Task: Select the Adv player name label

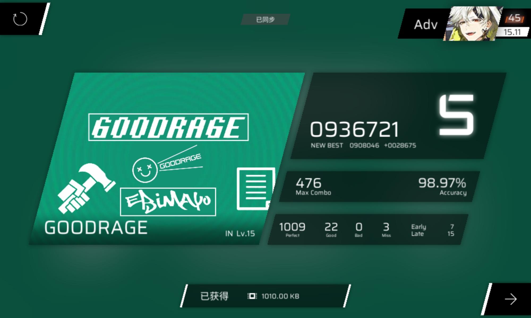Action: 425,25
